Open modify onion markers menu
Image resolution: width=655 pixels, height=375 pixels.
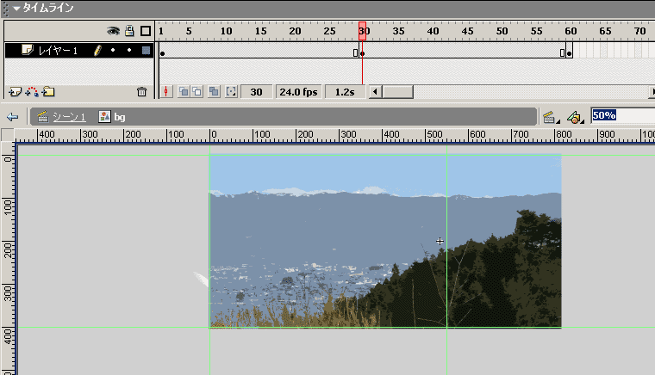[x=231, y=92]
